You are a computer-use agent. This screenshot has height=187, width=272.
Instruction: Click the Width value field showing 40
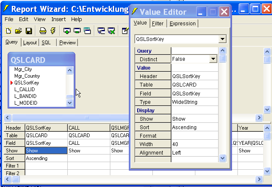pyautogui.click(x=194, y=144)
